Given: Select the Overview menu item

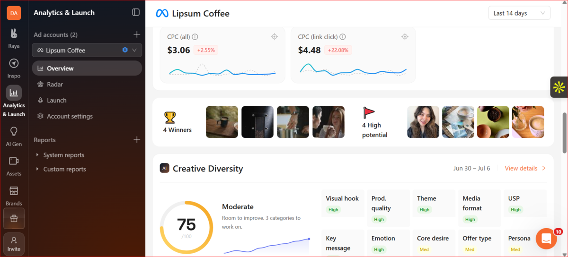Looking at the screenshot, I should 87,68.
